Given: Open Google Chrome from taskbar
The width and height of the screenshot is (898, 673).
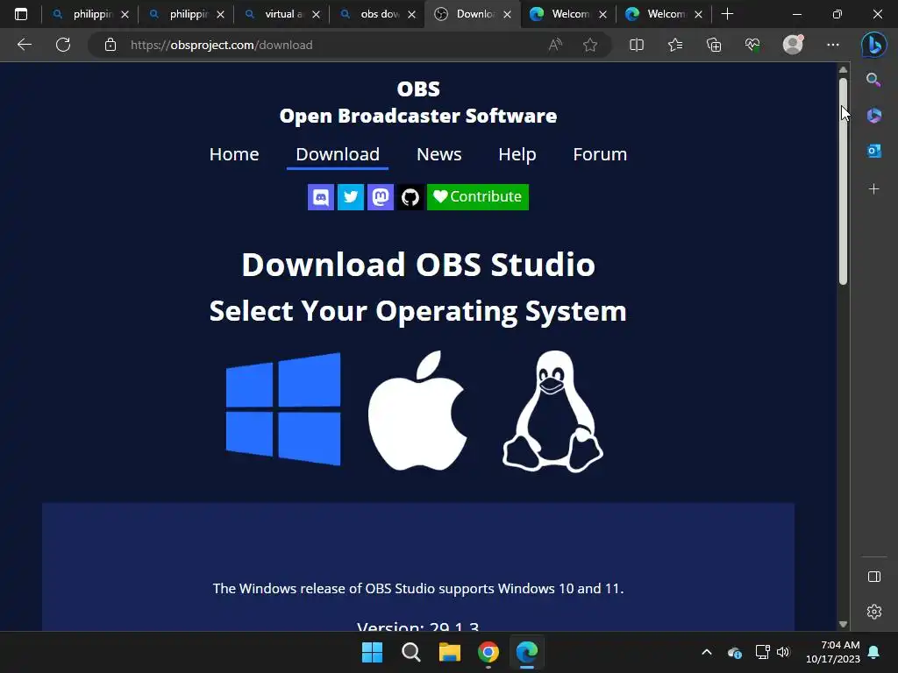Looking at the screenshot, I should click(488, 652).
